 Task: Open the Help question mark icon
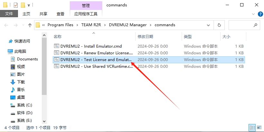coord(260,14)
